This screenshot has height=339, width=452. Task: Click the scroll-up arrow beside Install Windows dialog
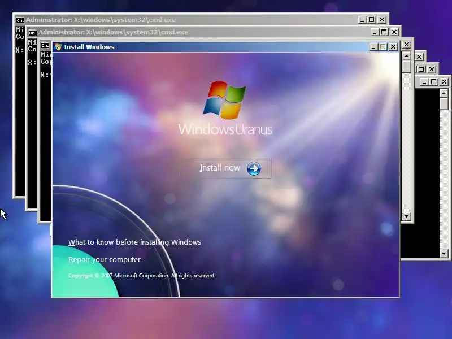tap(406, 55)
